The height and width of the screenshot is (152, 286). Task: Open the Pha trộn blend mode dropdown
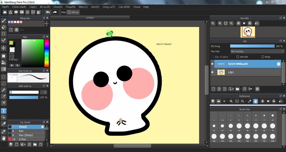257,52
